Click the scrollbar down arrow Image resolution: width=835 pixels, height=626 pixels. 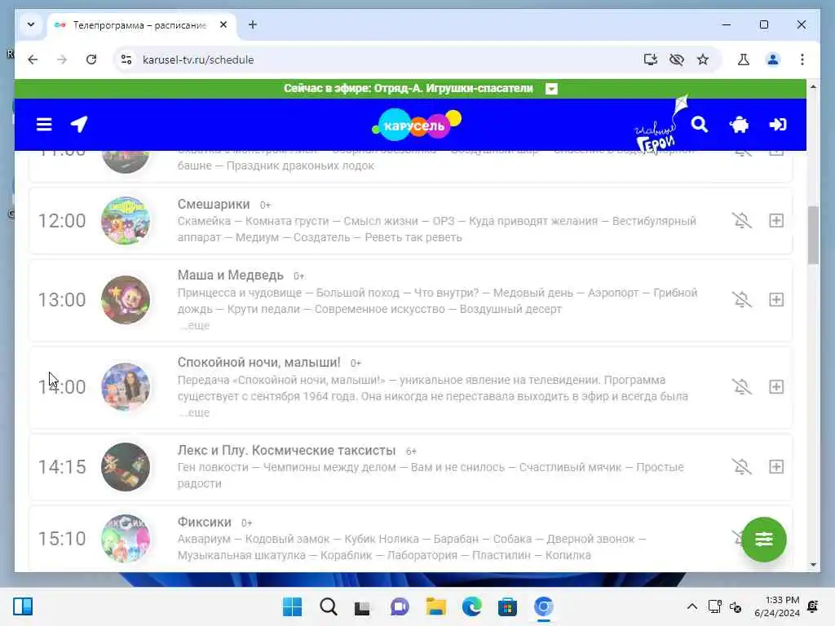click(x=813, y=565)
